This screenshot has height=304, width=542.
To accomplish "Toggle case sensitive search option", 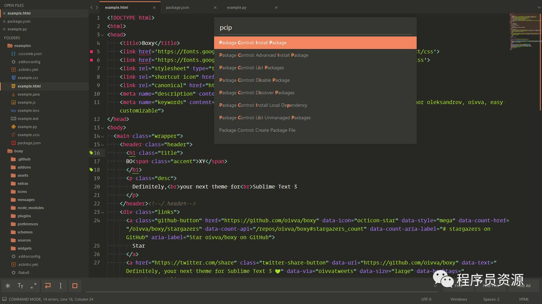I will [21, 286].
